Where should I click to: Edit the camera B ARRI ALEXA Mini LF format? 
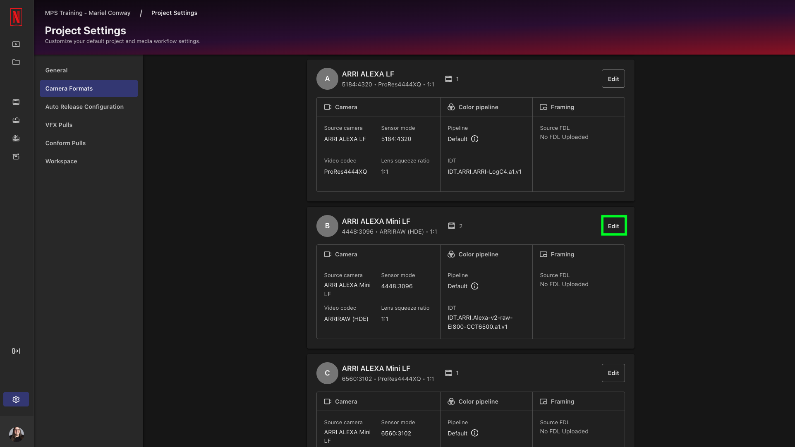(613, 226)
